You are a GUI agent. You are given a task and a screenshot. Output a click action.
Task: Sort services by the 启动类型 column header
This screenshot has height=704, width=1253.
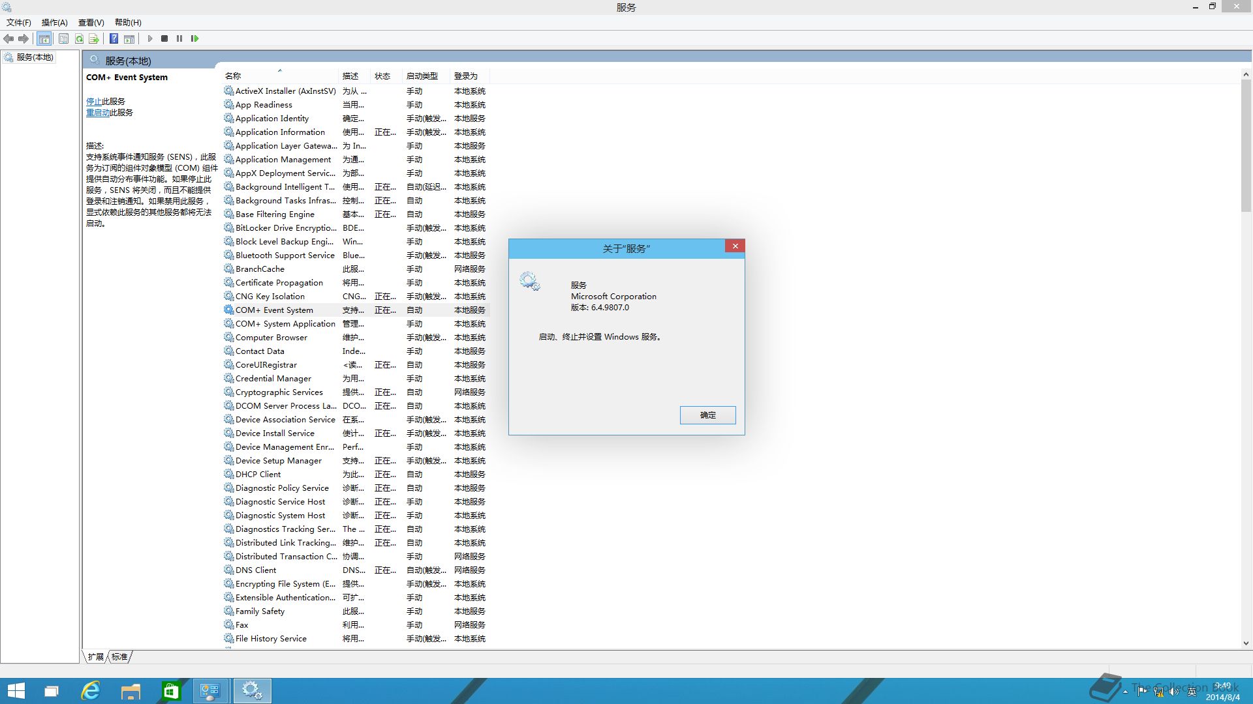426,76
